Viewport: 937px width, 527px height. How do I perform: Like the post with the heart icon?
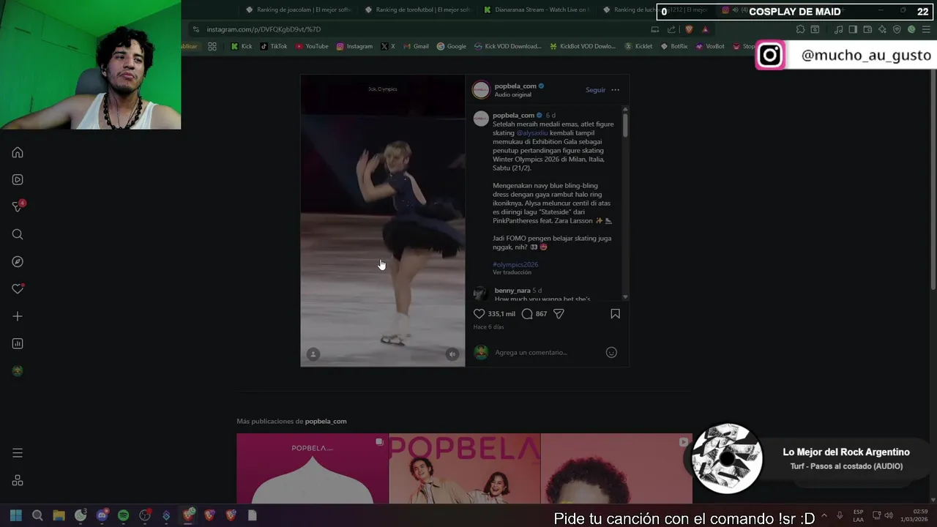point(479,313)
